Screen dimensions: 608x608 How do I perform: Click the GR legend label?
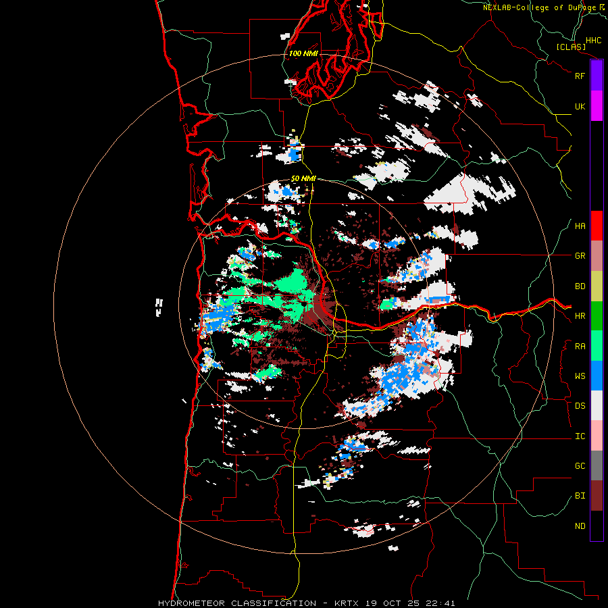click(580, 256)
